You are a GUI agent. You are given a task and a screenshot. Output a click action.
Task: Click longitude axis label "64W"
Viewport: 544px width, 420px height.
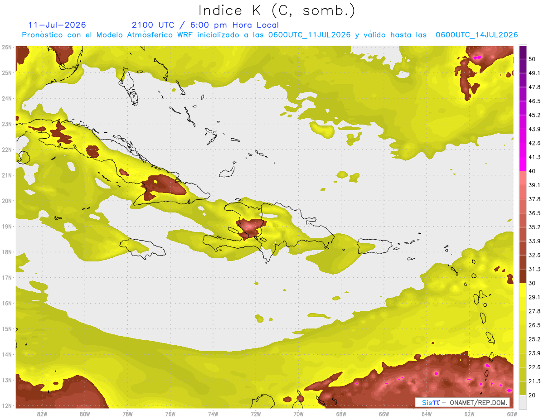click(427, 414)
